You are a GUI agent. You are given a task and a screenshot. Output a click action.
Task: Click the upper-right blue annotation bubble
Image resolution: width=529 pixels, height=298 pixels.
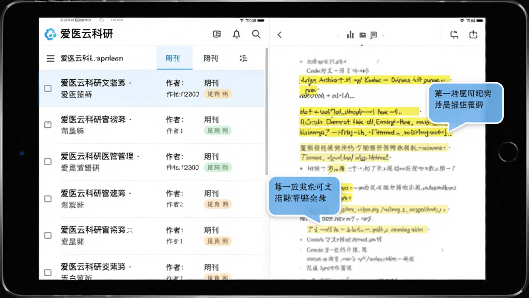(465, 104)
